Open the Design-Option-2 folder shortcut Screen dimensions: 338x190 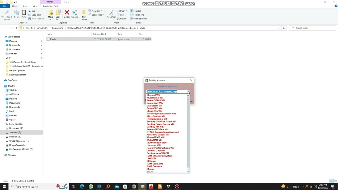pos(17,71)
